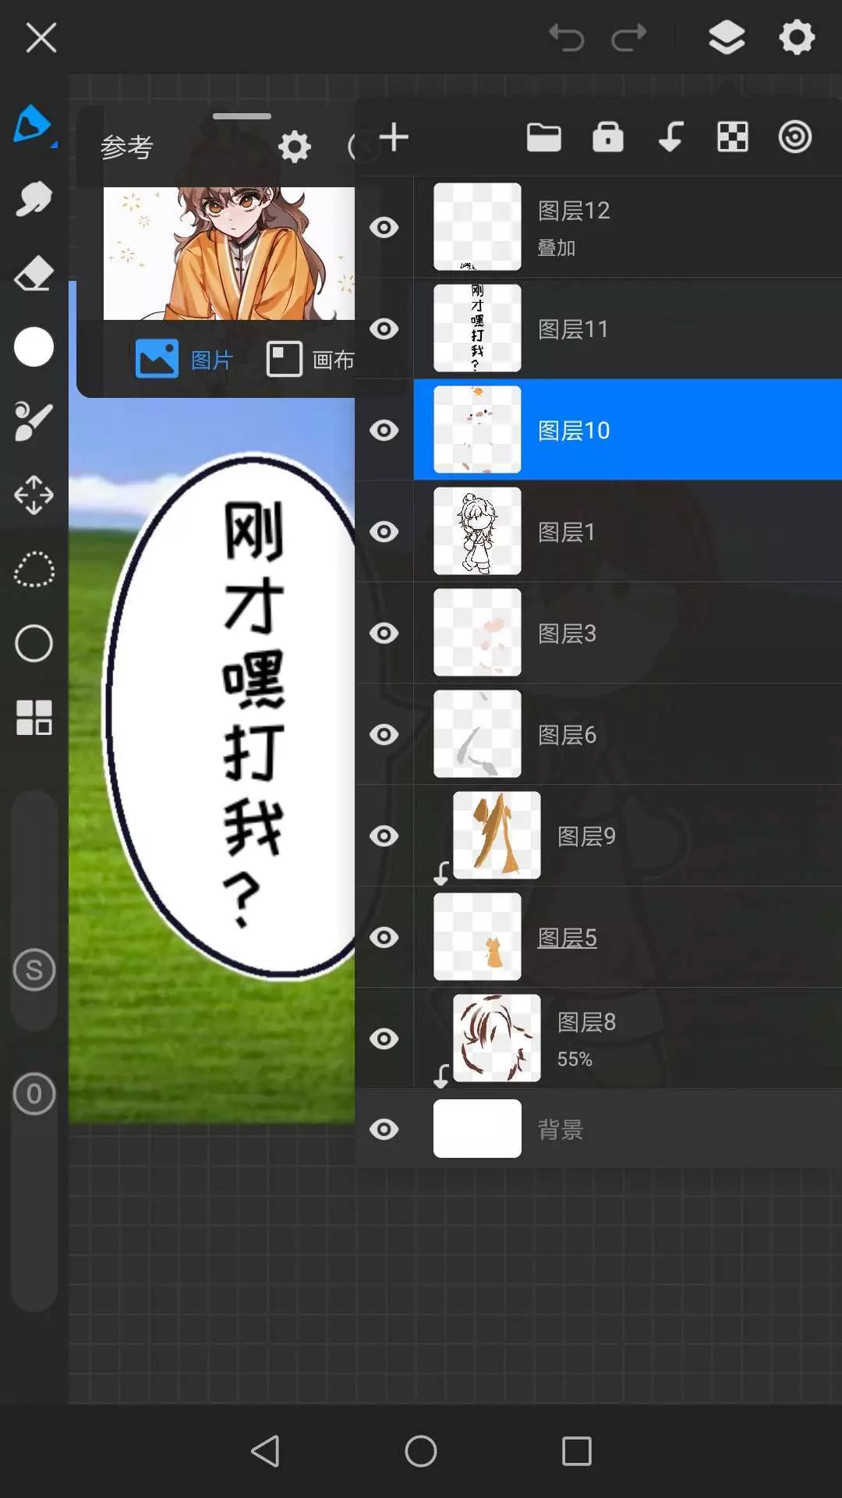
Task: Open the white current color swatch
Action: pos(34,347)
